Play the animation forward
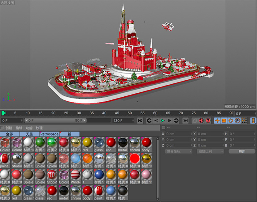 [x=163, y=120]
